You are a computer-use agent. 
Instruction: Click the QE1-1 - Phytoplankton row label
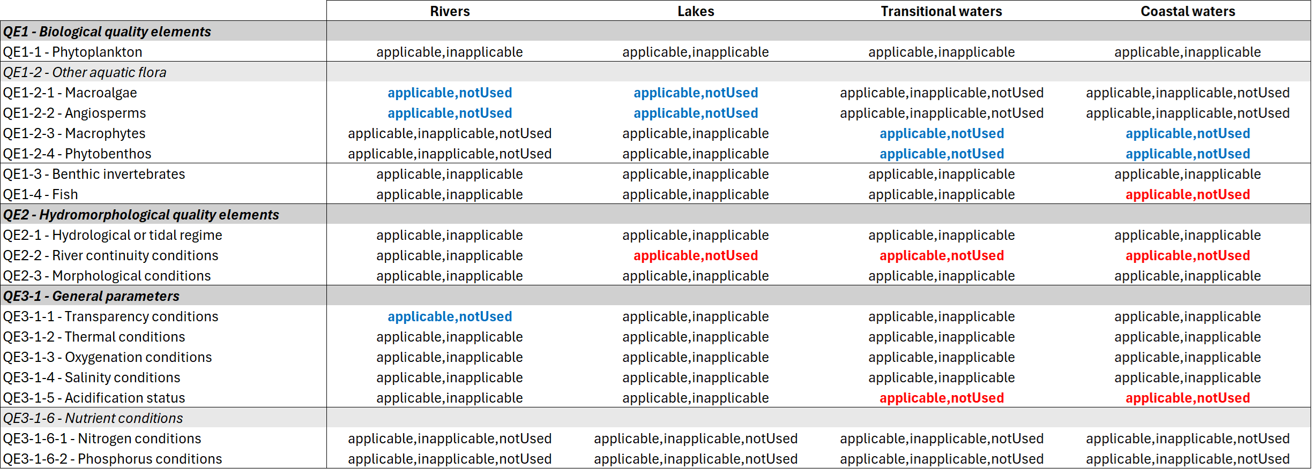[73, 52]
